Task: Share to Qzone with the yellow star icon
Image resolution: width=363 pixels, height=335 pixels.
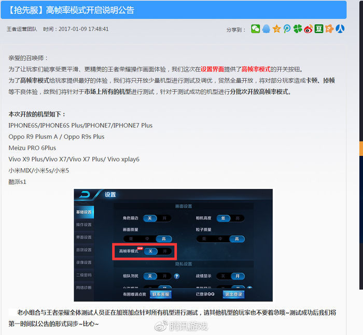Action: [x=276, y=29]
